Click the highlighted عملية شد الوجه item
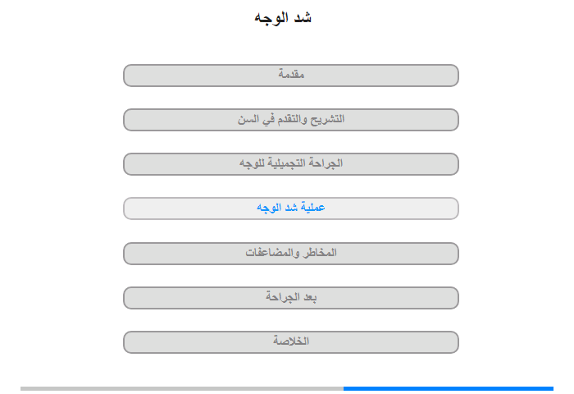The height and width of the screenshot is (394, 574). pos(290,208)
